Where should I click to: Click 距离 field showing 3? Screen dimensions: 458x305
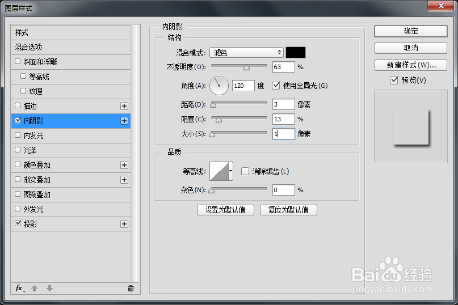tap(283, 104)
